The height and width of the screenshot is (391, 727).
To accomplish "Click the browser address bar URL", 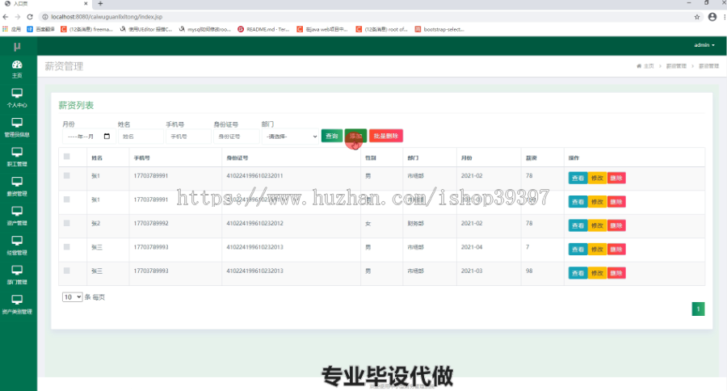I will tap(107, 17).
